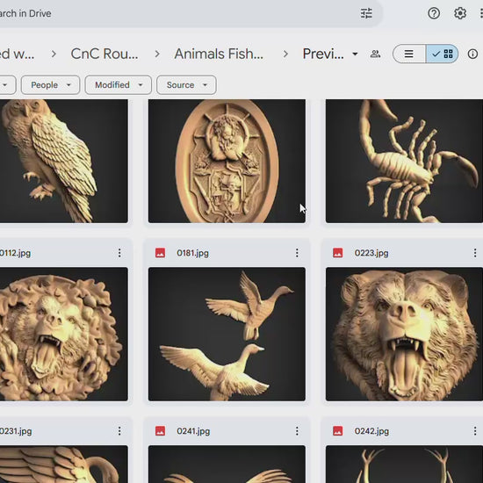Select the 0231.jpg file name
The height and width of the screenshot is (483, 483).
16,431
